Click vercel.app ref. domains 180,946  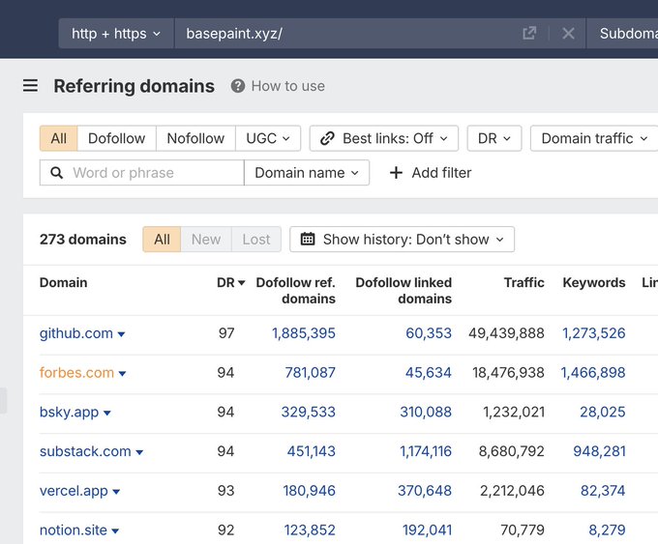pos(310,491)
